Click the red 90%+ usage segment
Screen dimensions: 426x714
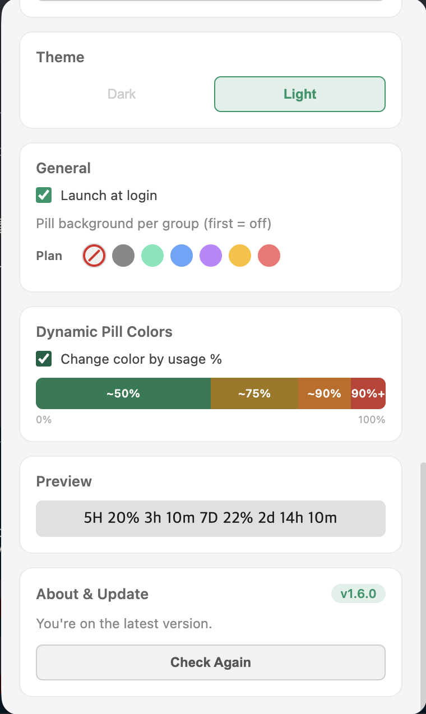(x=368, y=393)
